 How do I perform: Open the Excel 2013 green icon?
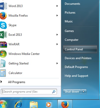tap(3, 35)
